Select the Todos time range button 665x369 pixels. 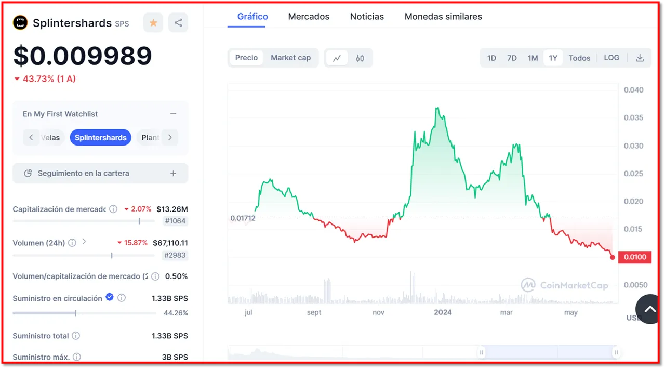(579, 58)
